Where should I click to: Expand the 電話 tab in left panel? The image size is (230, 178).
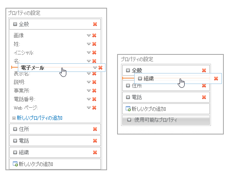pyautogui.click(x=15, y=141)
